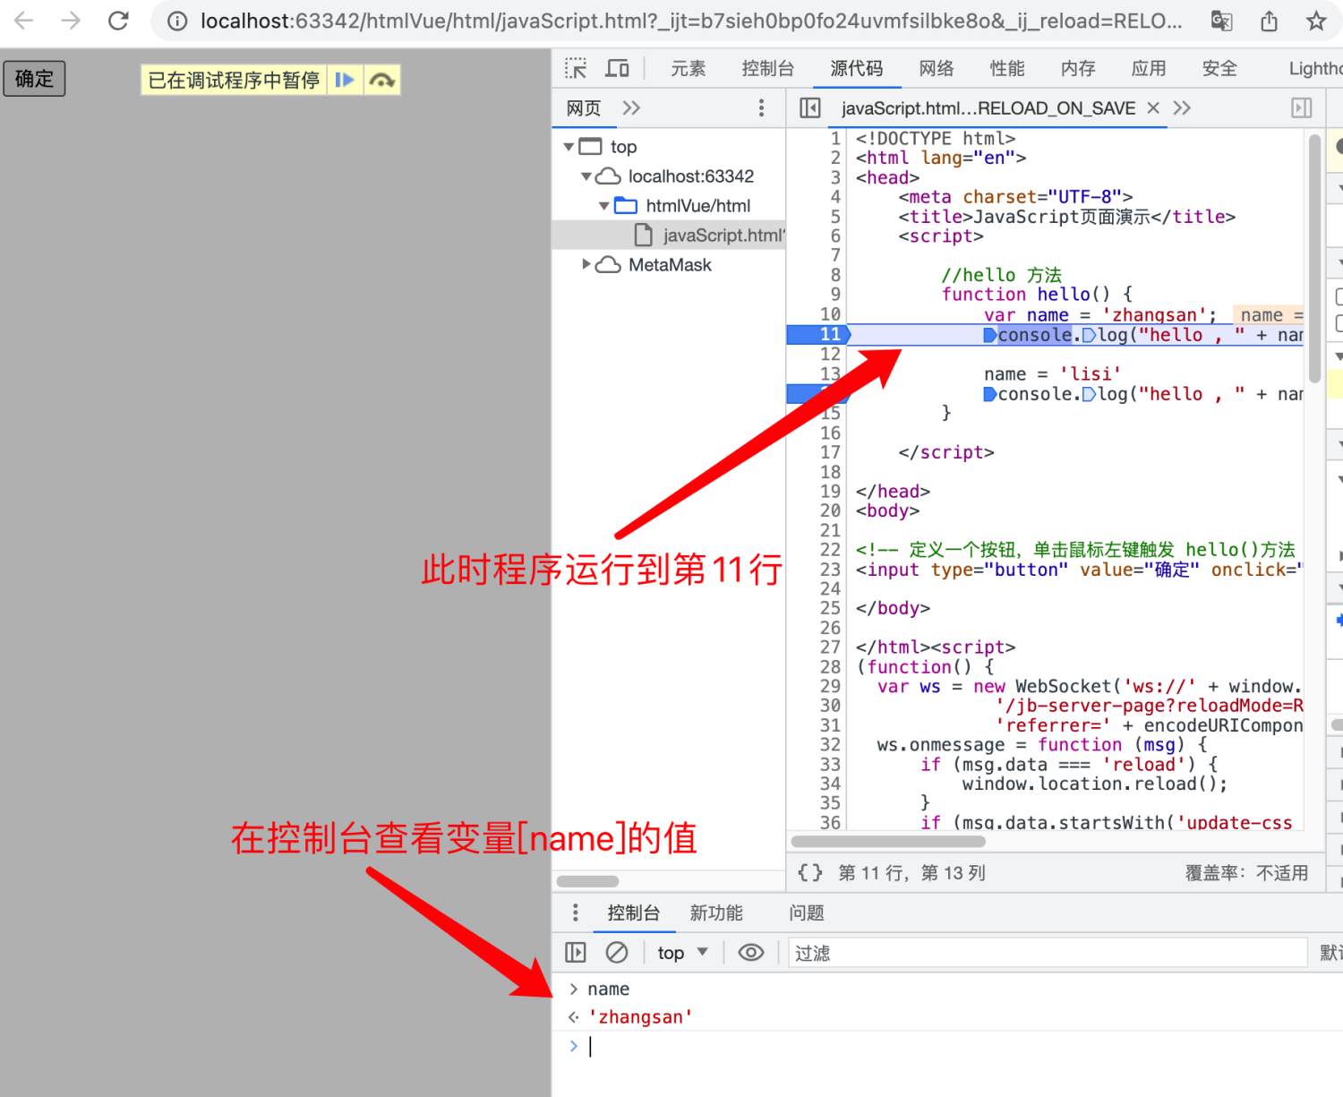The image size is (1343, 1097).
Task: Select the javaScript.html editor file tab
Action: pyautogui.click(x=988, y=108)
